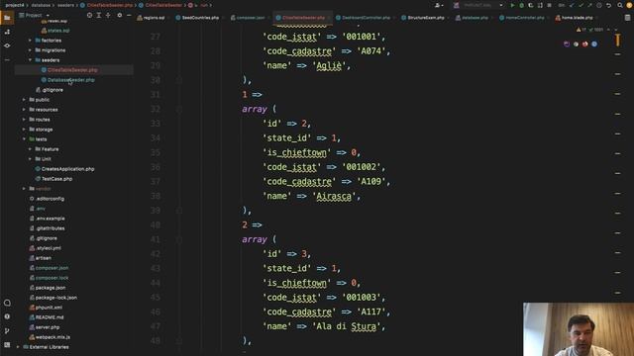Click the Select Opened File locate icon

89,15
